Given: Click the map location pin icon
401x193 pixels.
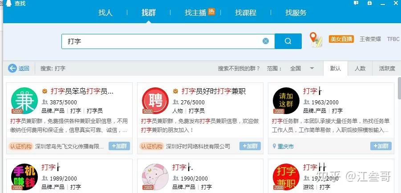Looking at the screenshot, I should click(x=316, y=39).
